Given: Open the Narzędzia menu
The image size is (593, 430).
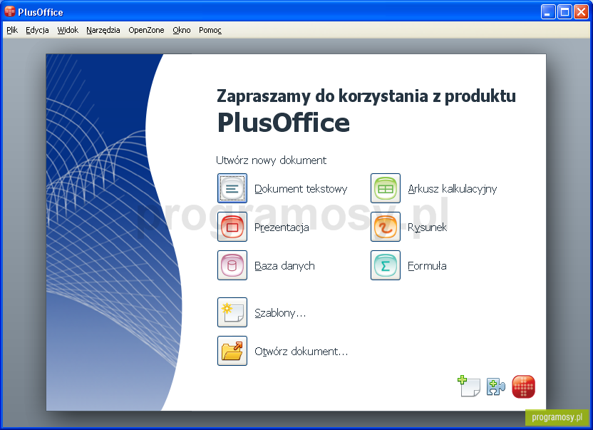Looking at the screenshot, I should click(x=103, y=30).
